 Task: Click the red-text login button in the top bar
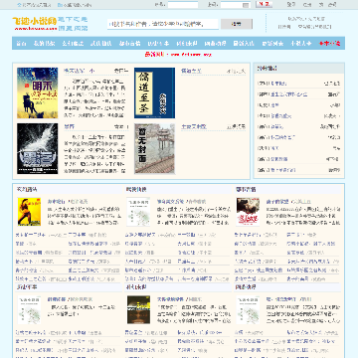point(264,5)
